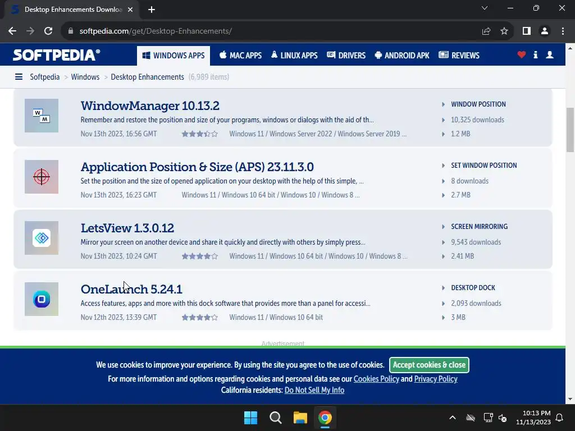Click the Chrome icon in the taskbar
575x431 pixels.
[325, 418]
